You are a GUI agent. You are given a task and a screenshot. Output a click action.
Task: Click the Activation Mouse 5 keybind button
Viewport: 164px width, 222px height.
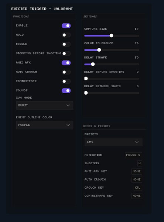[x=133, y=155]
